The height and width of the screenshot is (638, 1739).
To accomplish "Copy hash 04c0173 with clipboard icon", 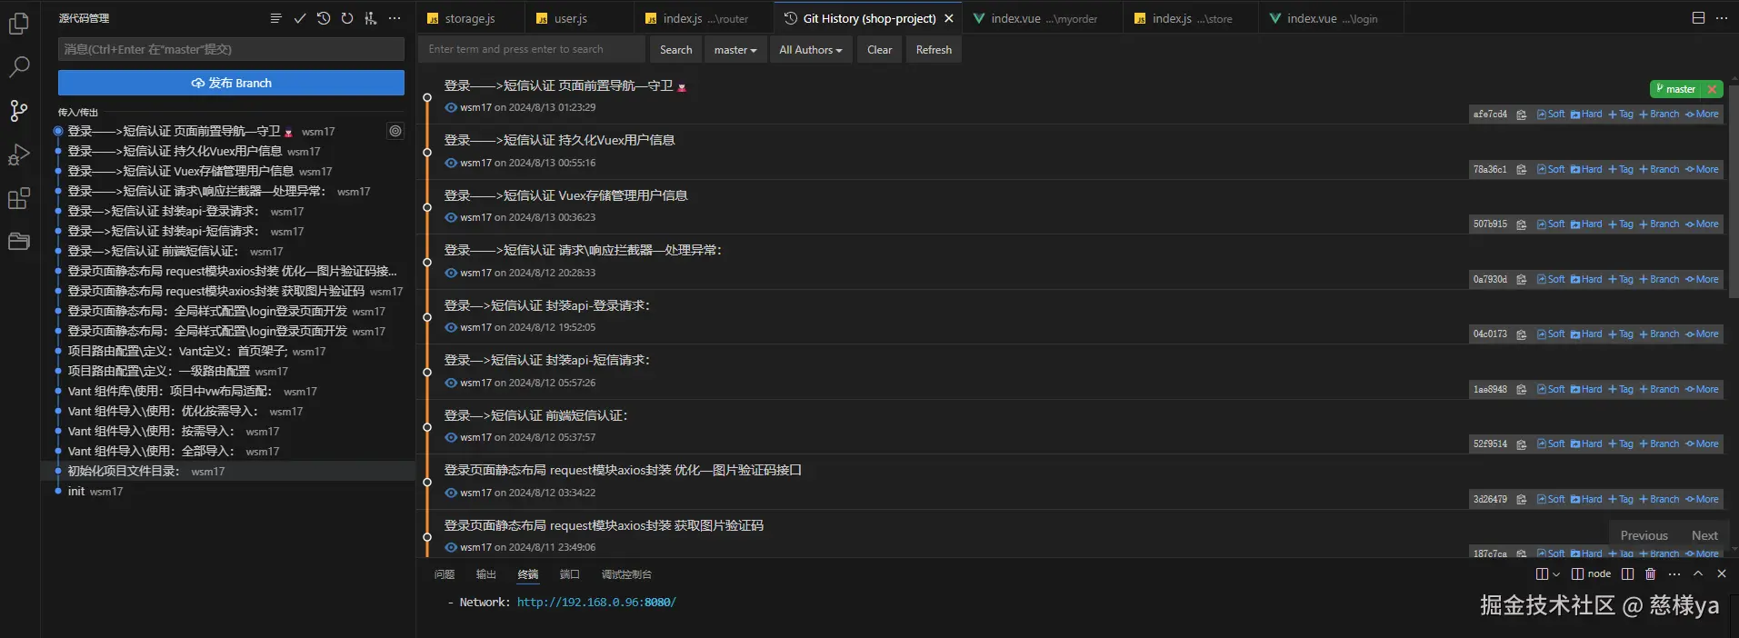I will click(x=1521, y=334).
